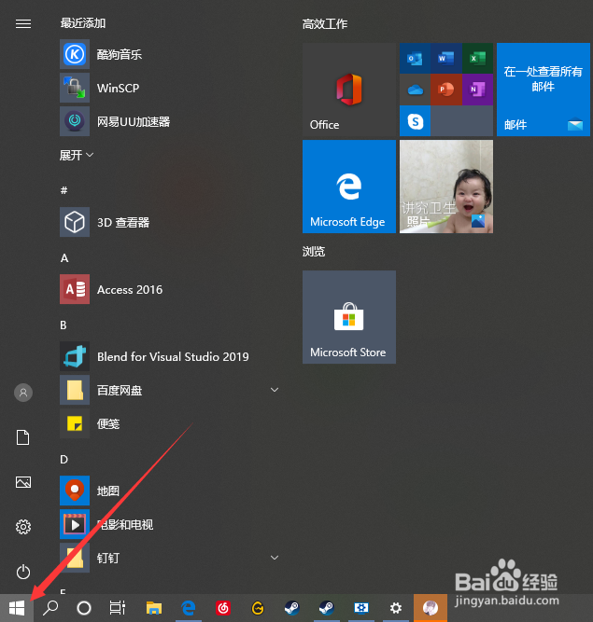Open the Settings gear on taskbar

click(396, 608)
